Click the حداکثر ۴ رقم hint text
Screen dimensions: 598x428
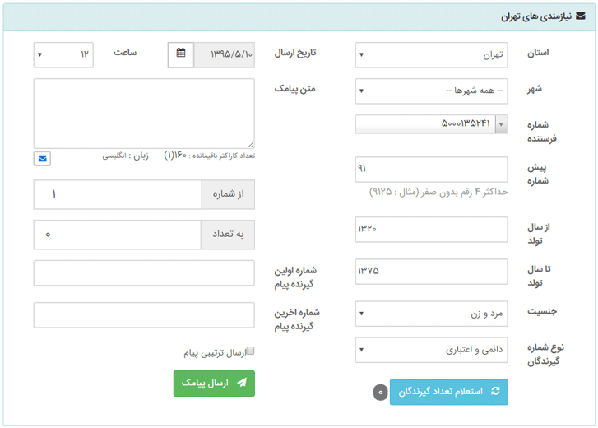438,192
